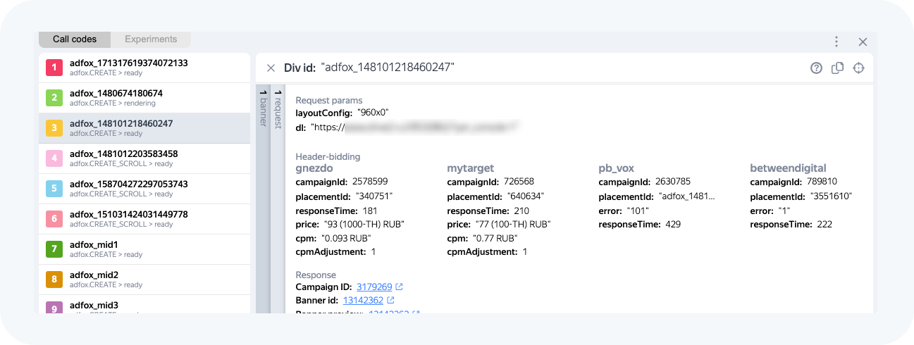Select the adfox_mid2 call code
Image resolution: width=914 pixels, height=345 pixels.
point(144,280)
